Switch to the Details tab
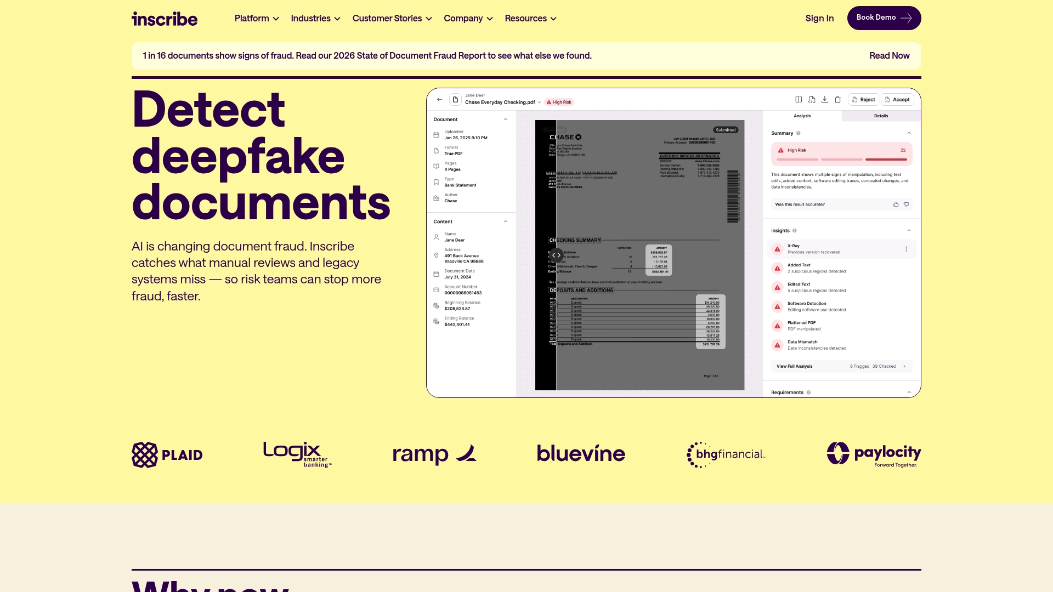The width and height of the screenshot is (1053, 592). (x=881, y=116)
